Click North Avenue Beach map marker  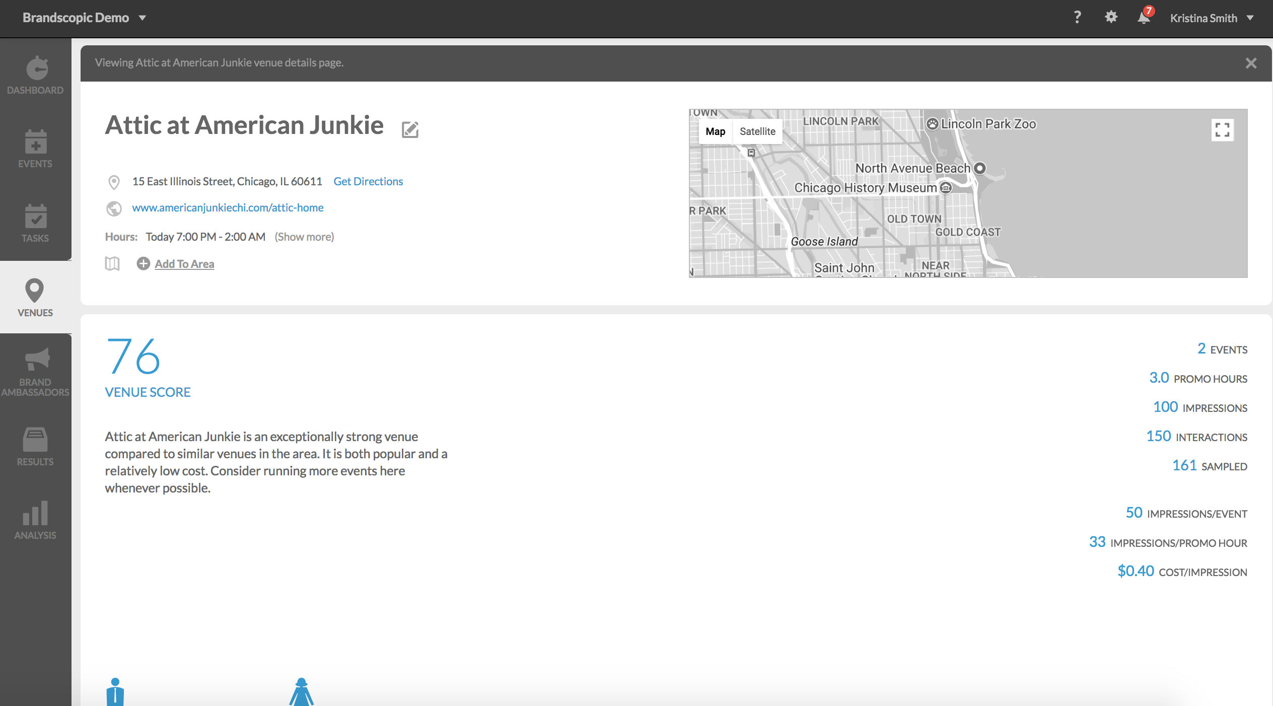pos(979,168)
